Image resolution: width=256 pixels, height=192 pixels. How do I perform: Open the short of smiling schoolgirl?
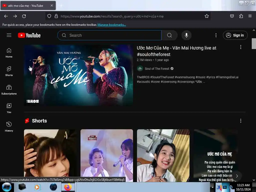click(x=163, y=155)
